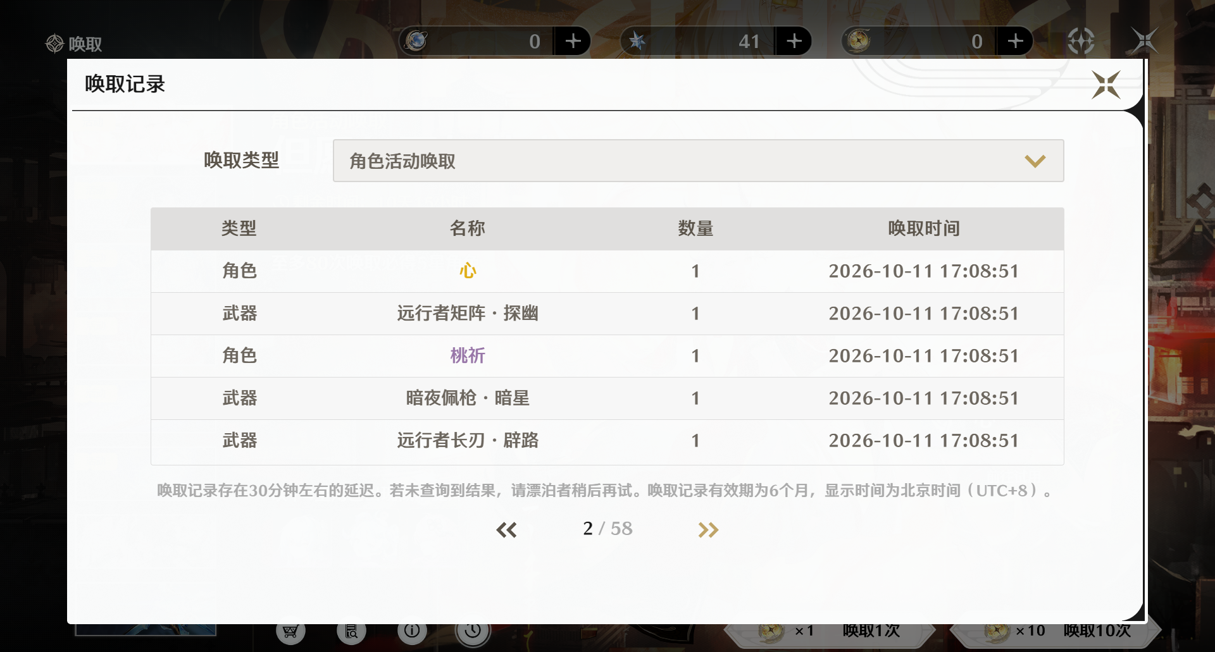Click the 唤取记录 dialog title
The height and width of the screenshot is (652, 1215).
(125, 84)
